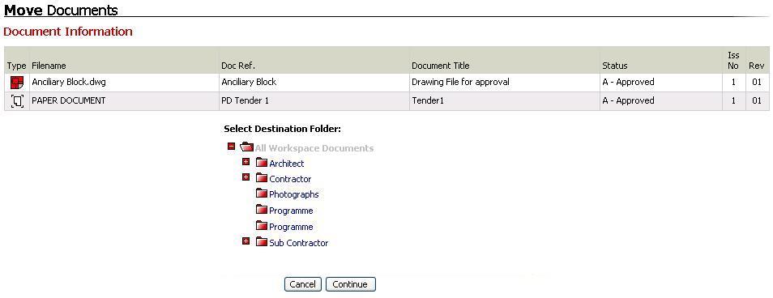This screenshot has width=773, height=298.
Task: Click the 'PD Tender 1' doc reference
Action: [x=245, y=100]
